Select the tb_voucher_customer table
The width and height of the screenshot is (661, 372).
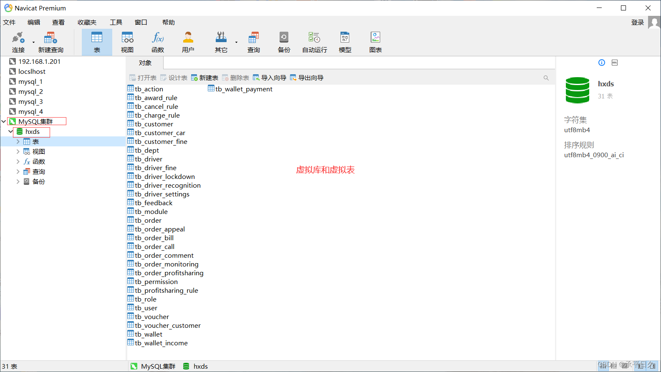pos(164,325)
